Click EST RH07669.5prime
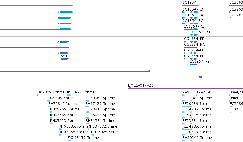The width and height of the screenshot is (243, 142). [65, 115]
